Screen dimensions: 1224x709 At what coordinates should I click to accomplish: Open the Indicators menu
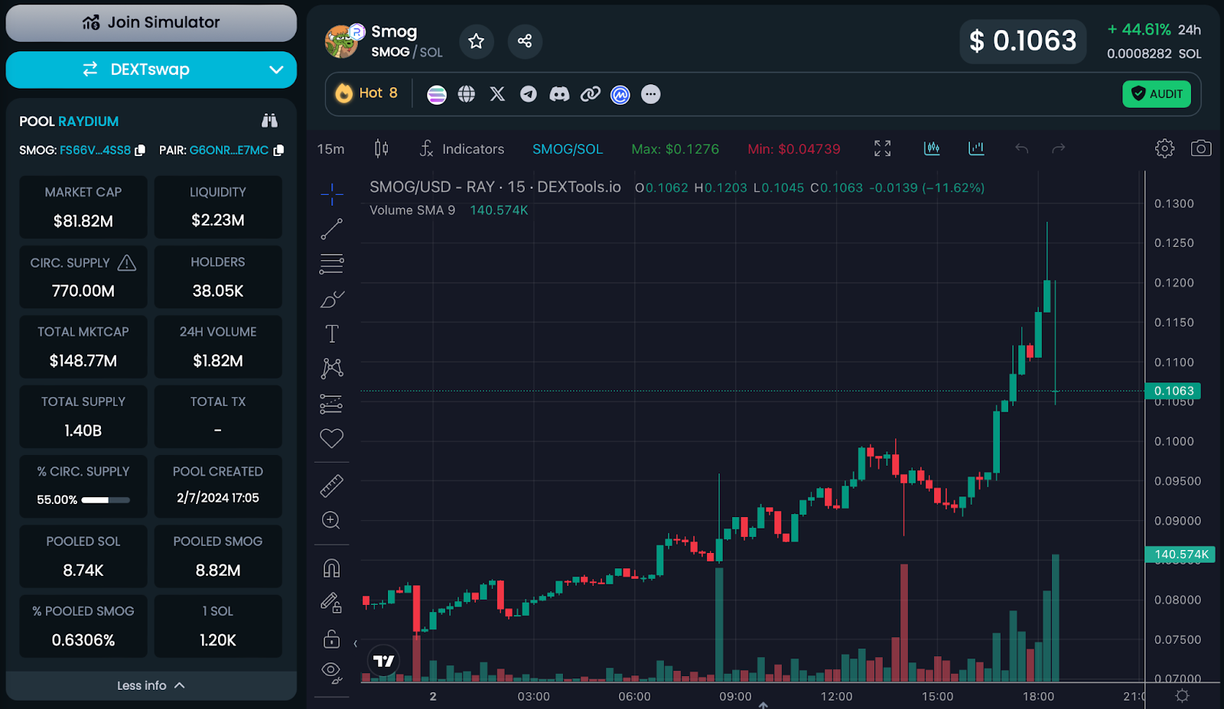pyautogui.click(x=462, y=149)
